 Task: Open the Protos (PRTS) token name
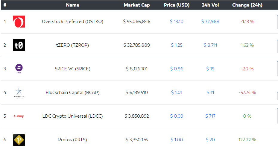pos(72,140)
